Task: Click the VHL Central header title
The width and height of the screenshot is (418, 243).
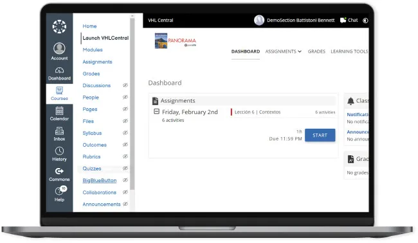Action: tap(161, 21)
